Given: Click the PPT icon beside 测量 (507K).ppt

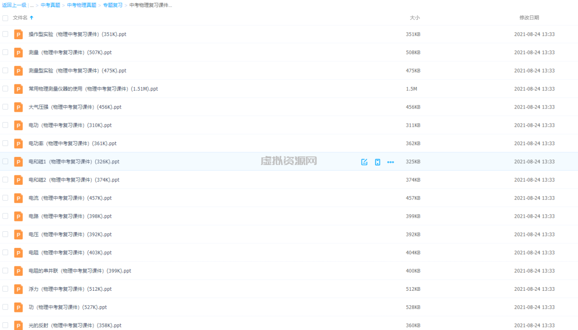Looking at the screenshot, I should 19,52.
